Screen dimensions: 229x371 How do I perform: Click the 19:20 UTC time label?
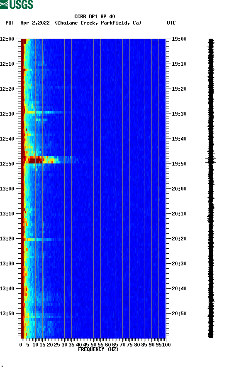coord(179,89)
